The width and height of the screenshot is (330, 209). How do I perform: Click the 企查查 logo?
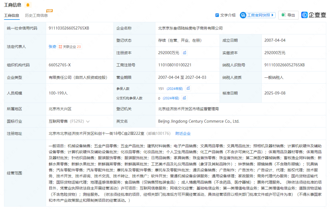313,15
